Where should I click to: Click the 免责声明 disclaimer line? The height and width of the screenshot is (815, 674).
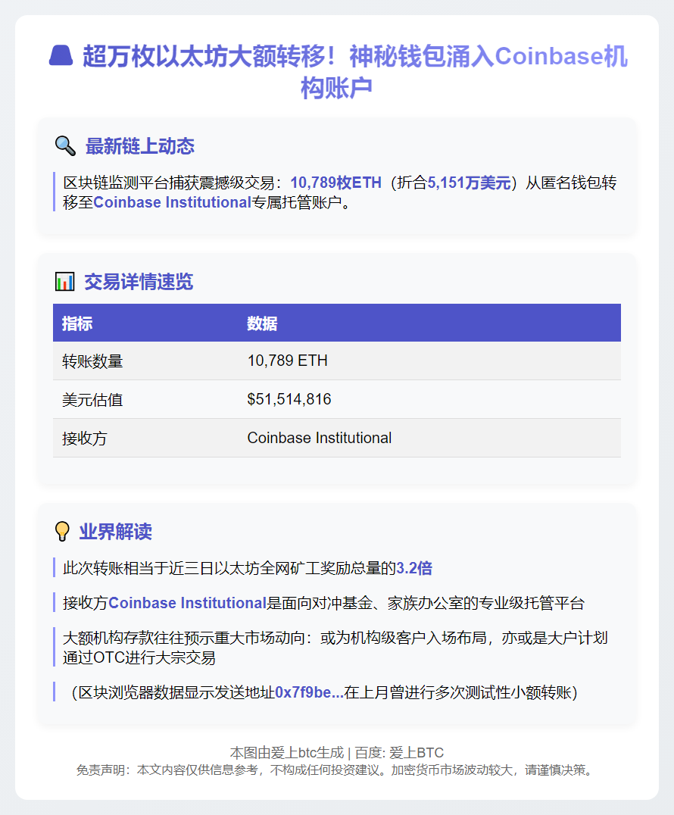(336, 770)
